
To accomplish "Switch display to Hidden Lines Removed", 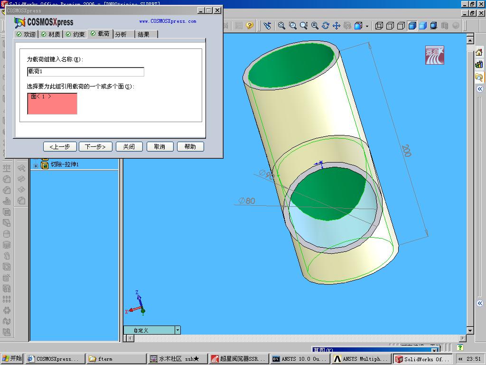I will tap(401, 26).
